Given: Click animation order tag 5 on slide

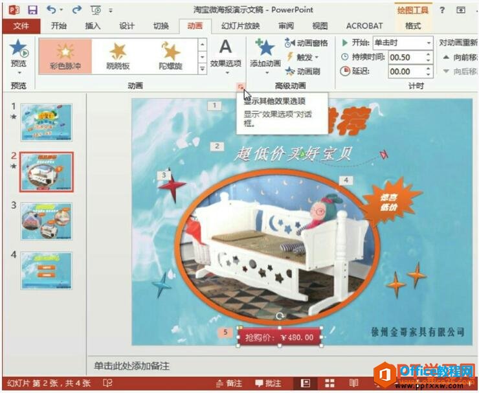Looking at the screenshot, I should 225,332.
